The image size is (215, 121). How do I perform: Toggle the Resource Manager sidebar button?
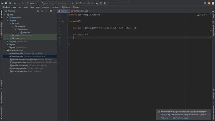(x=1, y=30)
